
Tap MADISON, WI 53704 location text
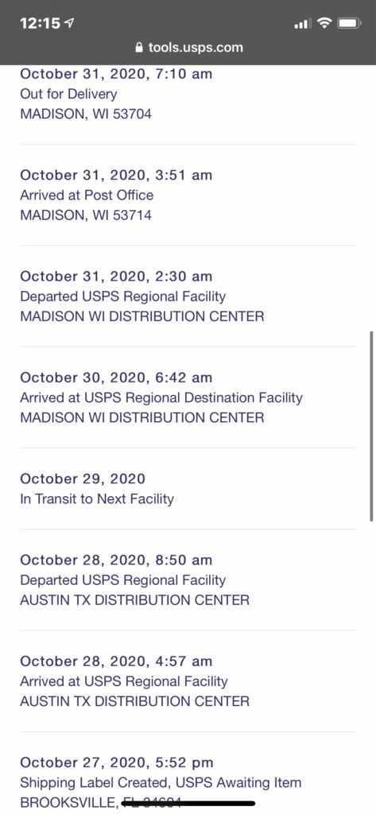click(x=86, y=114)
